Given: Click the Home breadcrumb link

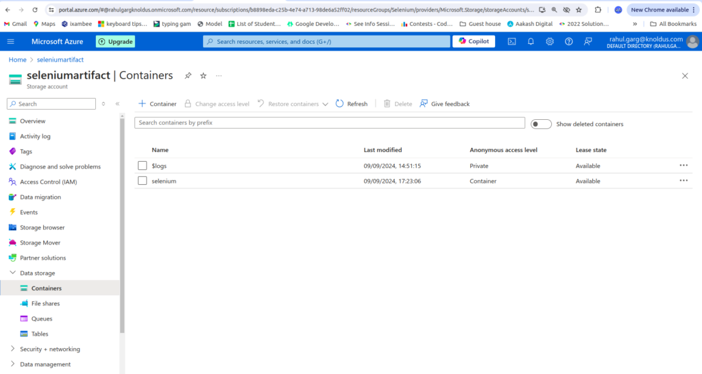Looking at the screenshot, I should [x=17, y=60].
